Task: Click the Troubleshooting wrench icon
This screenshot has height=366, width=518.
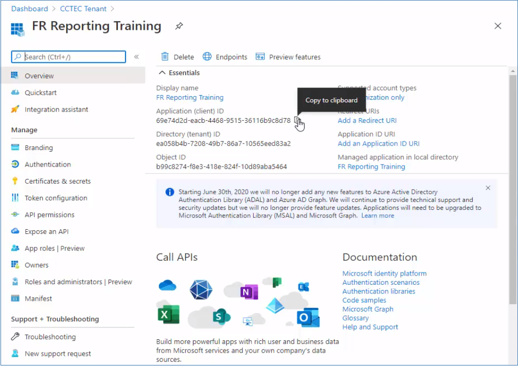Action: (15, 337)
